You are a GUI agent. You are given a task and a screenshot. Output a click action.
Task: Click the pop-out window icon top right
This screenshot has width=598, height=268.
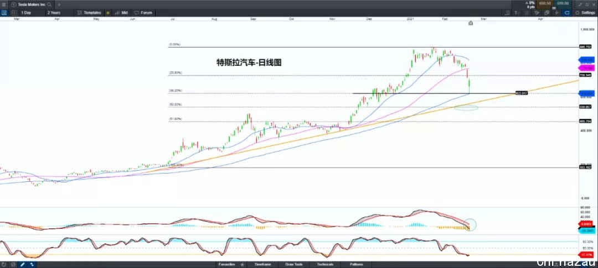click(587, 4)
